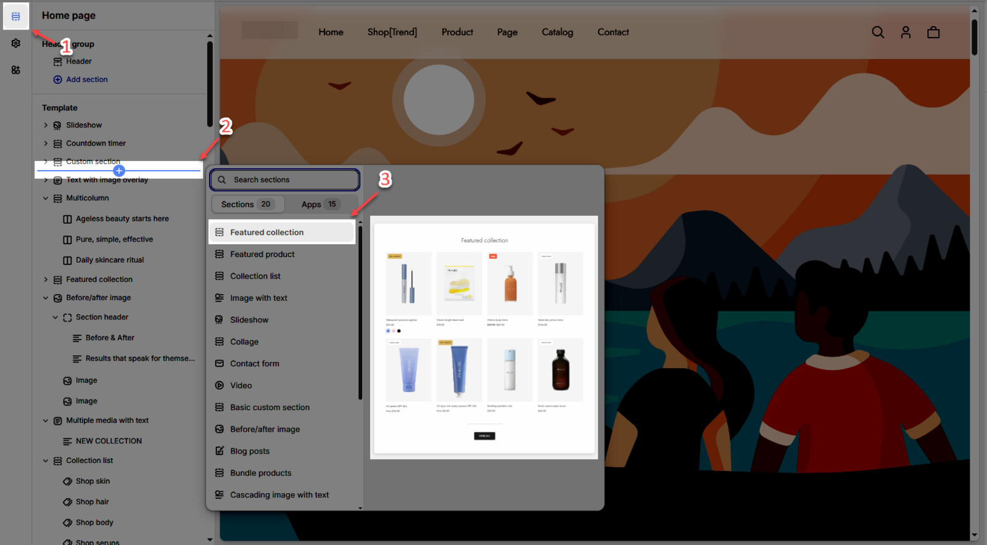
Task: Click the blue plus add-section button between sections
Action: click(119, 171)
